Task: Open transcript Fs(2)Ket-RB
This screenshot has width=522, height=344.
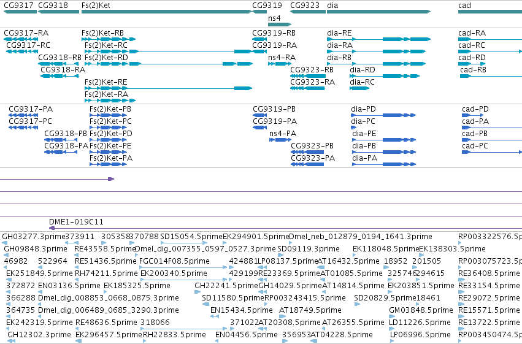Action: point(102,33)
